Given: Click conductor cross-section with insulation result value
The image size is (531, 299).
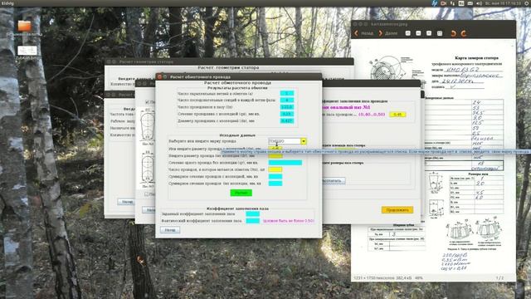Looking at the screenshot, I should point(287,114).
